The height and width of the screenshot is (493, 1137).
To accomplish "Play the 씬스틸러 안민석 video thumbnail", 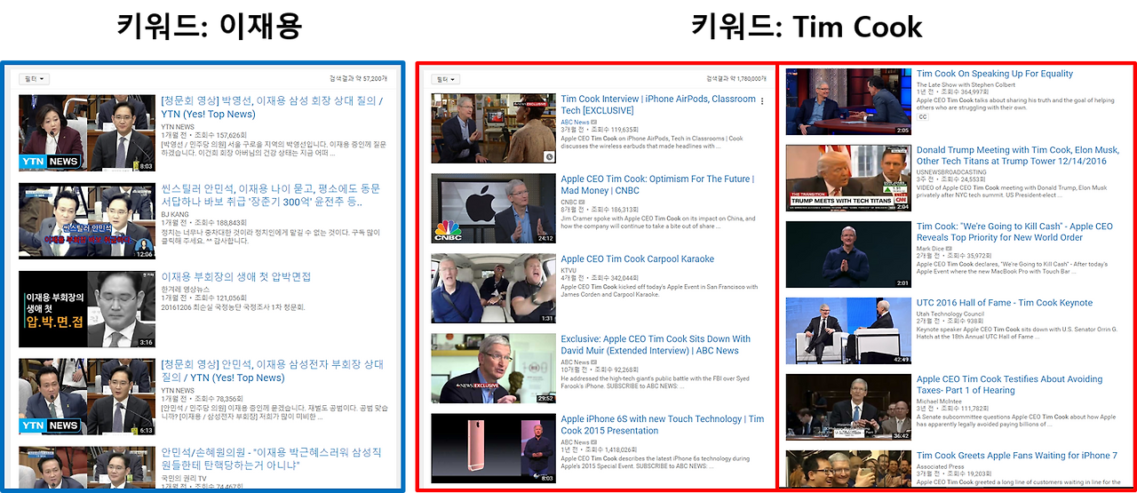I will [x=87, y=220].
